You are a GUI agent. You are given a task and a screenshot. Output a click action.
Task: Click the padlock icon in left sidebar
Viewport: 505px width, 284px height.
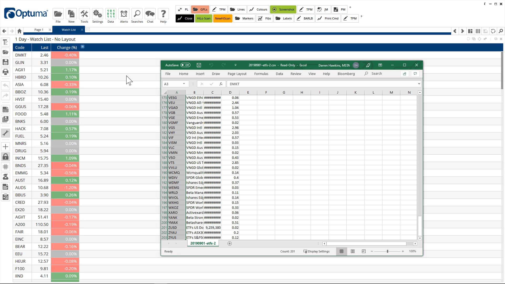tap(6, 157)
